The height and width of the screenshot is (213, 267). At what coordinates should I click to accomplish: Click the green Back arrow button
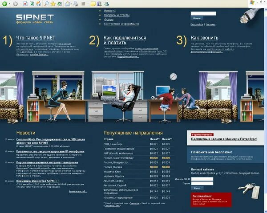(4, 4)
